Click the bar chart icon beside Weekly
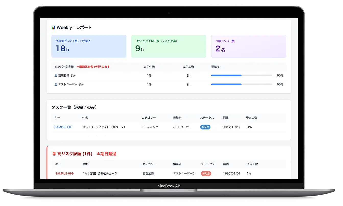This screenshot has width=343, height=206. [53, 28]
